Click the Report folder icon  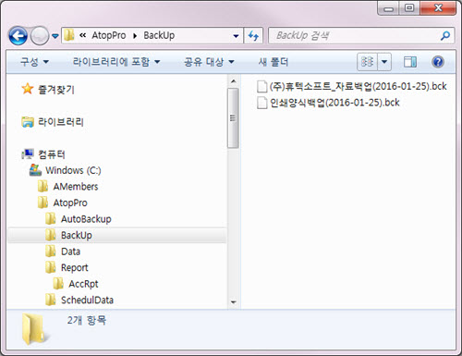click(x=51, y=267)
